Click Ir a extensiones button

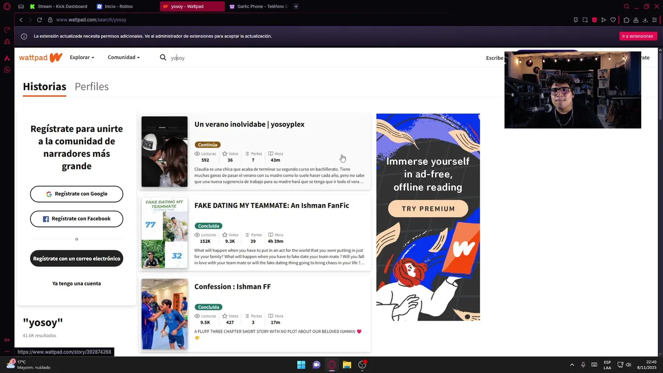pyautogui.click(x=638, y=36)
